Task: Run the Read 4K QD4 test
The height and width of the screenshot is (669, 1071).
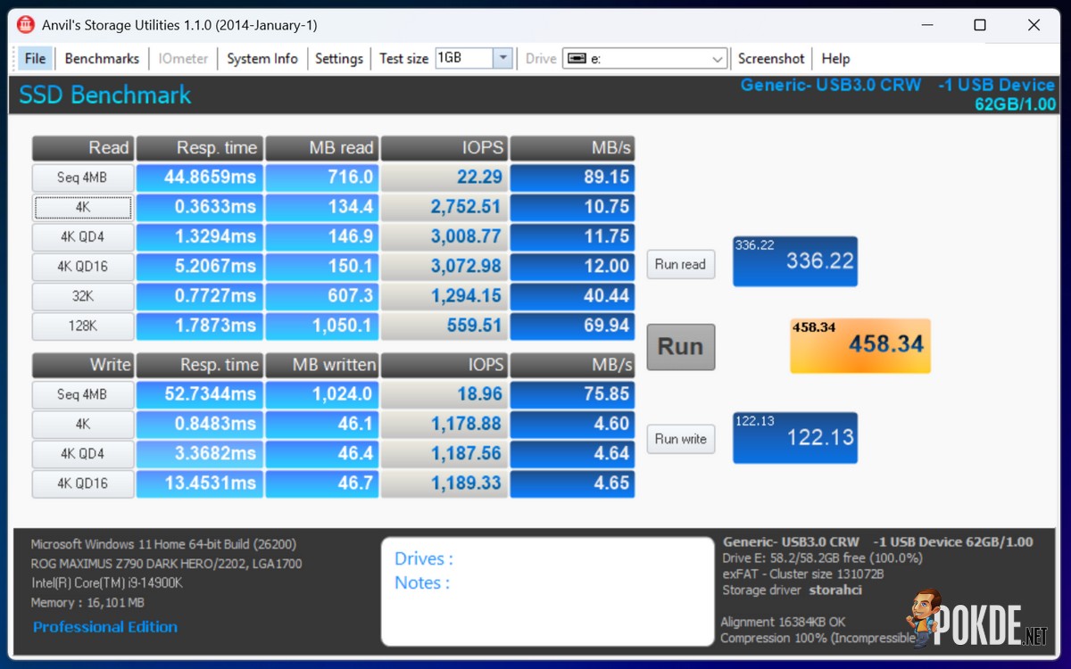Action: 82,236
